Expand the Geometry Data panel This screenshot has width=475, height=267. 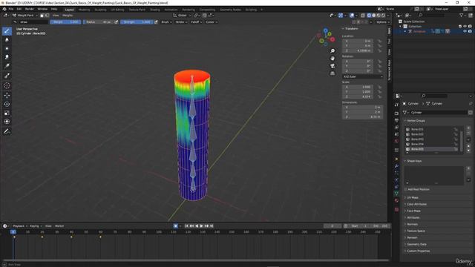(416, 244)
